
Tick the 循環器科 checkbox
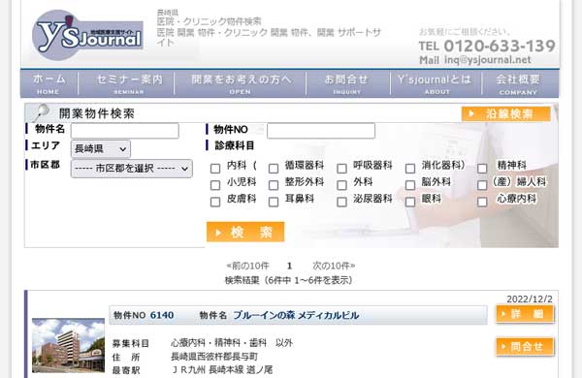[274, 169]
